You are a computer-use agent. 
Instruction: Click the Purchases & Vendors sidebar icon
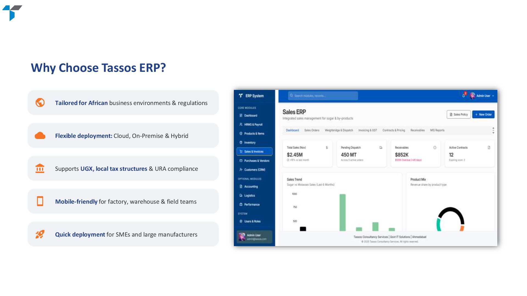point(241,161)
